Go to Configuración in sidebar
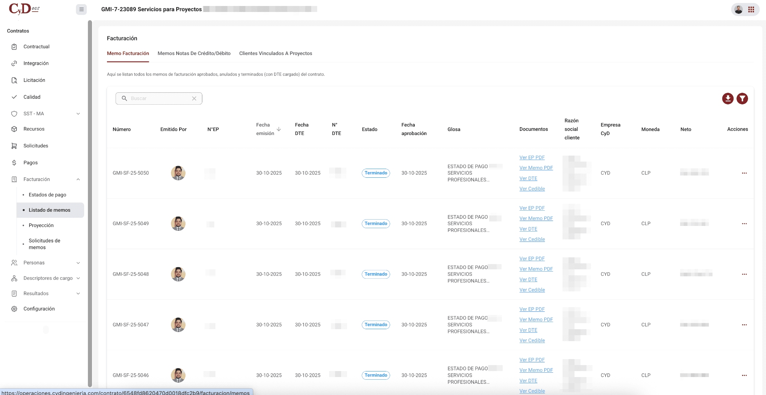Viewport: 766px width, 395px height. click(x=39, y=309)
